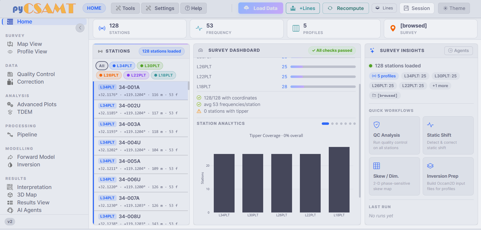Image resolution: width=481 pixels, height=230 pixels.
Task: Click the stations broadcast icon in stat card
Action: (102, 28)
